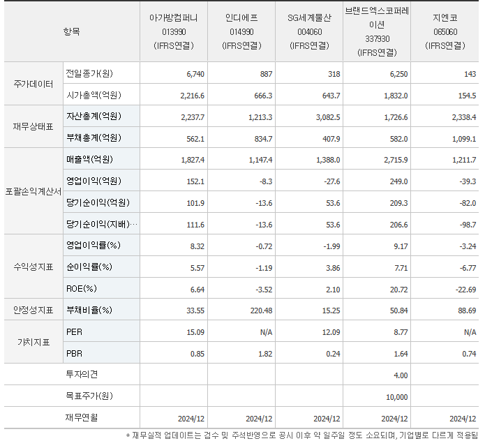This screenshot has width=485, height=441.
Task: Select SG세계물산 closing price 318
Action: tap(334, 74)
